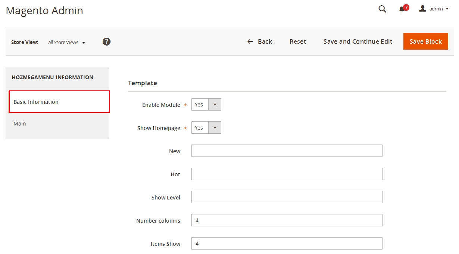459x254 pixels.
Task: Click the notification counter badge showing 7
Action: (406, 7)
